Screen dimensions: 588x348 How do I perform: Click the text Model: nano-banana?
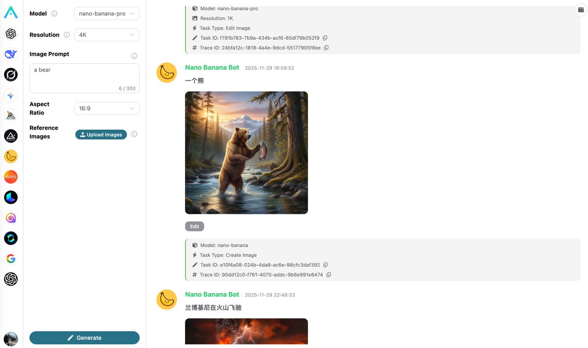click(x=224, y=245)
